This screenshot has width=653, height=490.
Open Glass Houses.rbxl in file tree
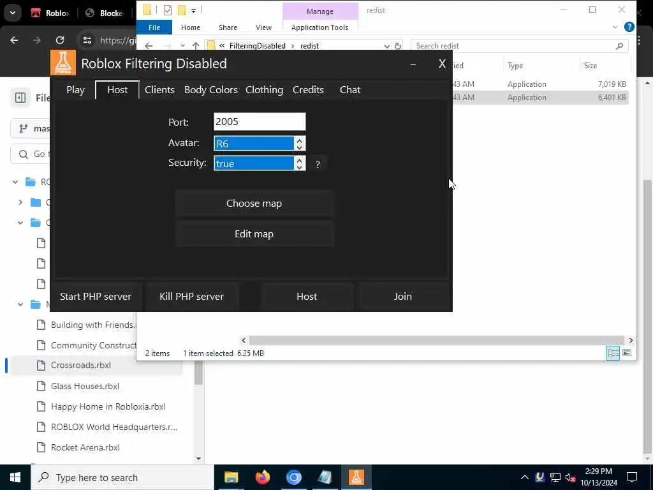(85, 386)
